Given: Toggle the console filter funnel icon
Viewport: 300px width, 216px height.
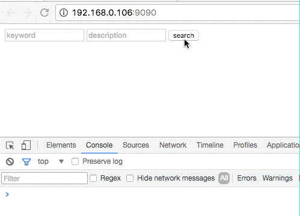Looking at the screenshot, I should point(26,161).
